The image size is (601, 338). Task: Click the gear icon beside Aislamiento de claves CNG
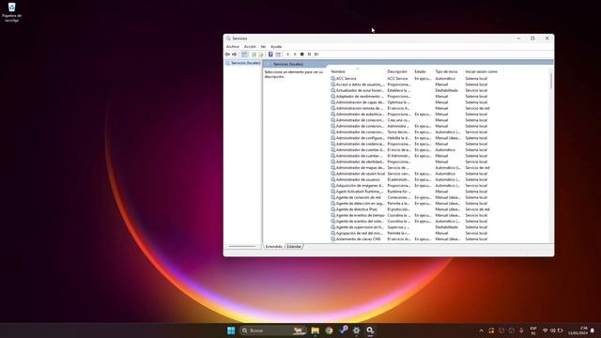tap(333, 239)
